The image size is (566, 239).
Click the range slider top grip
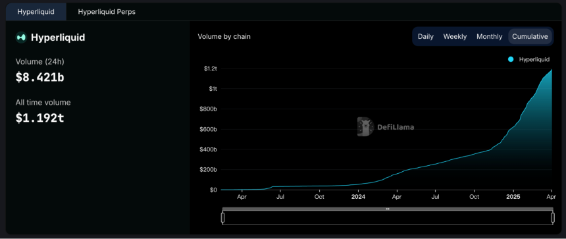coord(388,209)
